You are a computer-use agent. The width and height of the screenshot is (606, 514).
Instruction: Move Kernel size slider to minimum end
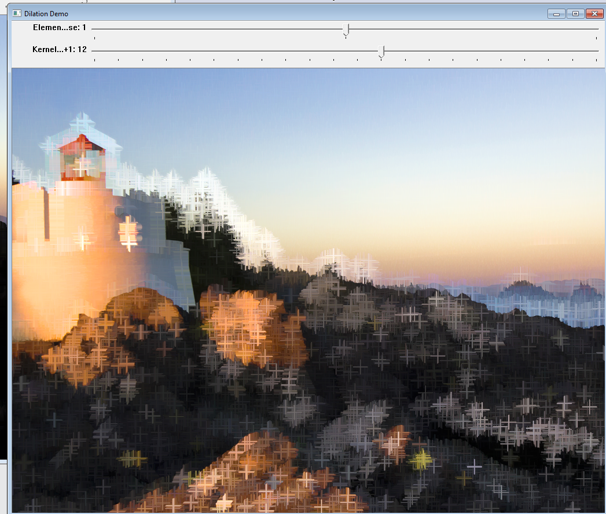[94, 51]
